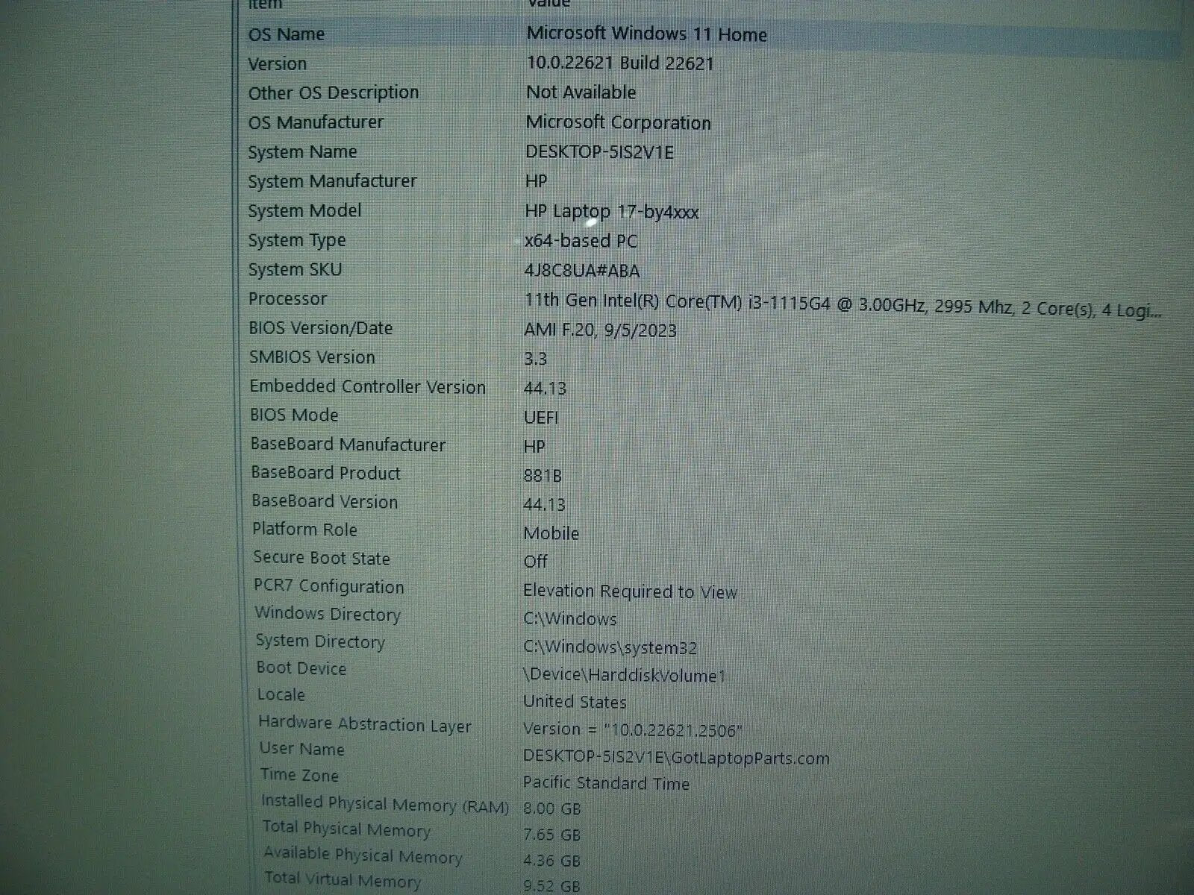
Task: Select the System Manufacturer item
Action: click(x=332, y=181)
